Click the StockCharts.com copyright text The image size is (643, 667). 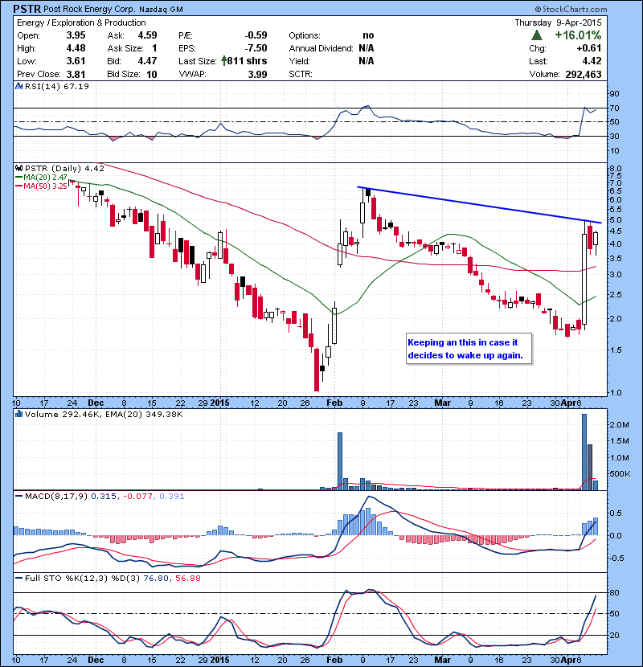coord(571,9)
